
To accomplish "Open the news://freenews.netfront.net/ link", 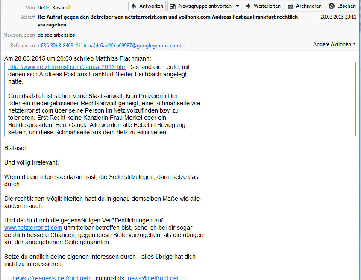I will 51,278.
